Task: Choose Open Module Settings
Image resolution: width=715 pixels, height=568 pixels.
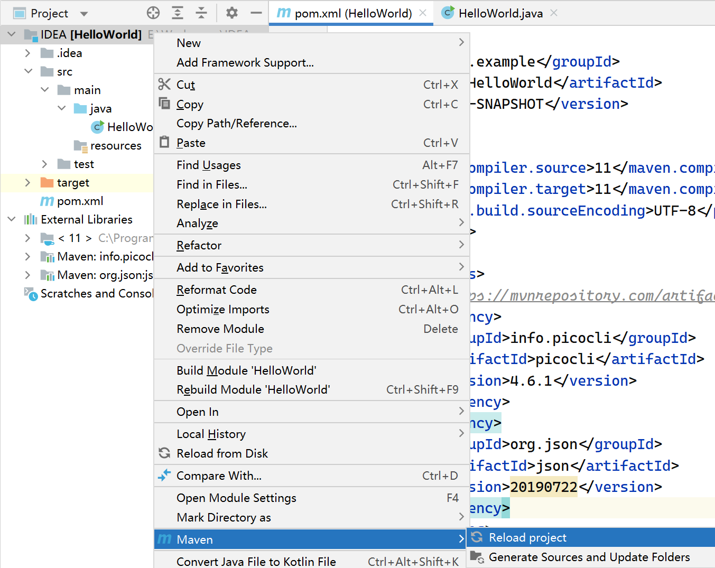Action: pyautogui.click(x=312, y=498)
